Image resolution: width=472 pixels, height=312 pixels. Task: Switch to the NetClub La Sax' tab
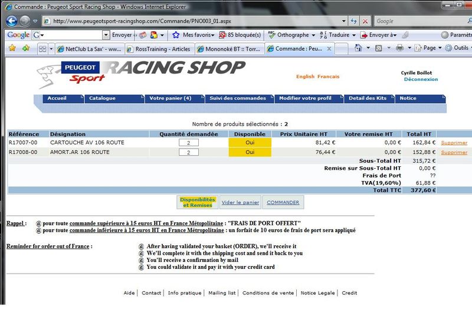click(x=90, y=49)
